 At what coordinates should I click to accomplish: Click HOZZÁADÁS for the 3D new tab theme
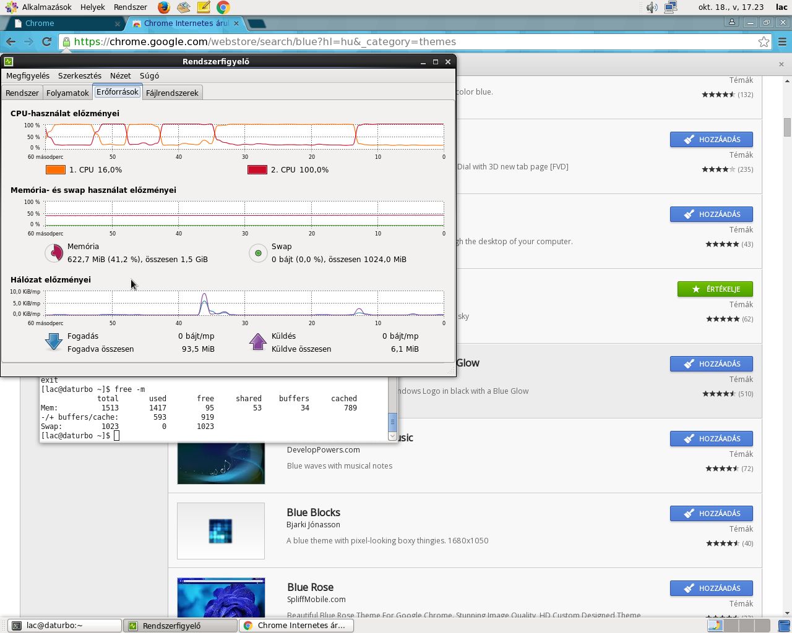point(712,140)
